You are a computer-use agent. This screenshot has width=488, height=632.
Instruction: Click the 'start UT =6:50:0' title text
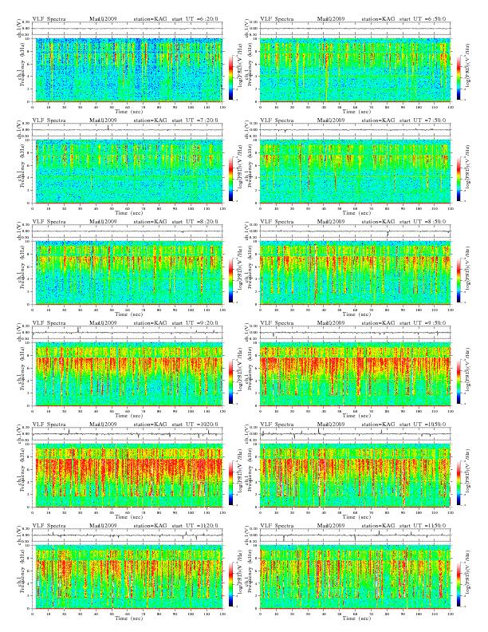(x=423, y=19)
